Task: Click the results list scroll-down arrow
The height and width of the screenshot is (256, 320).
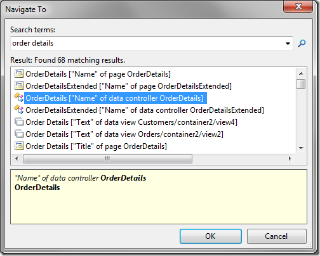Action: coord(301,148)
